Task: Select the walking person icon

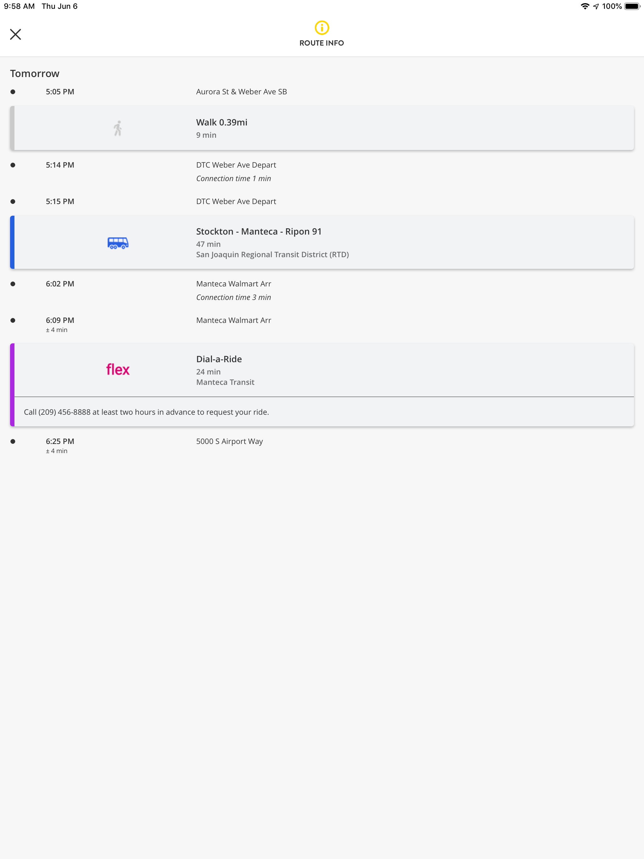Action: coord(118,128)
